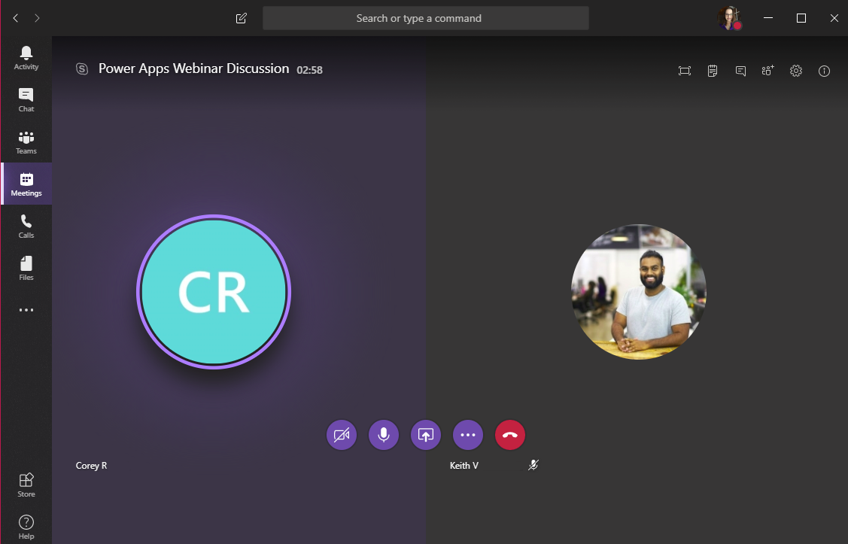The height and width of the screenshot is (544, 848).
Task: Turn the camera on
Action: 342,435
